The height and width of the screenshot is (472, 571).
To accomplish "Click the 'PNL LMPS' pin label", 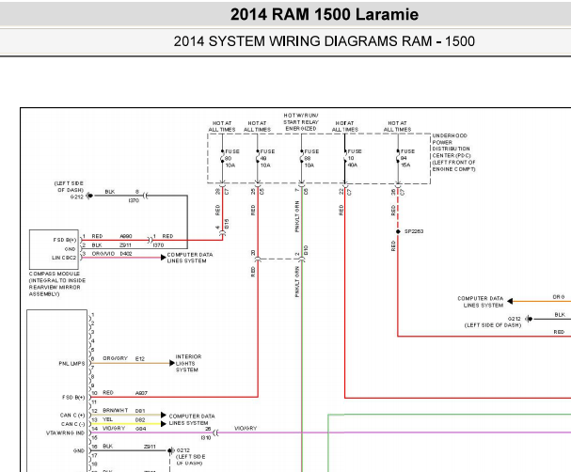I will [71, 364].
